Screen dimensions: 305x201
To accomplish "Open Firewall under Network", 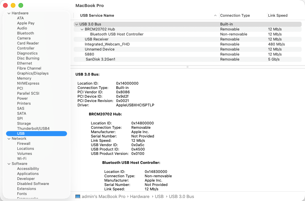I will (24, 144).
